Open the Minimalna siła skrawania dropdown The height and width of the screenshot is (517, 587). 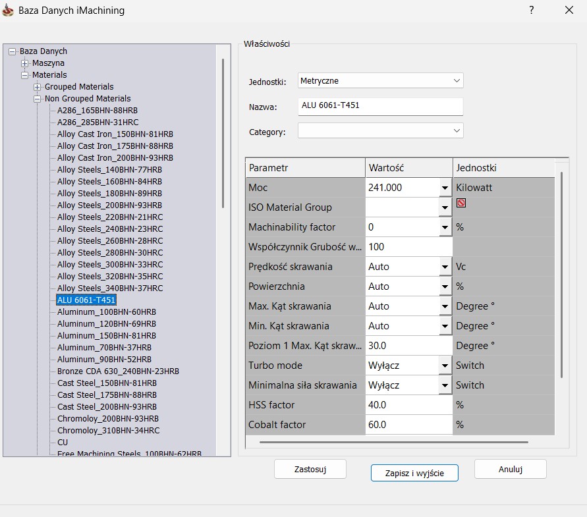coord(445,385)
